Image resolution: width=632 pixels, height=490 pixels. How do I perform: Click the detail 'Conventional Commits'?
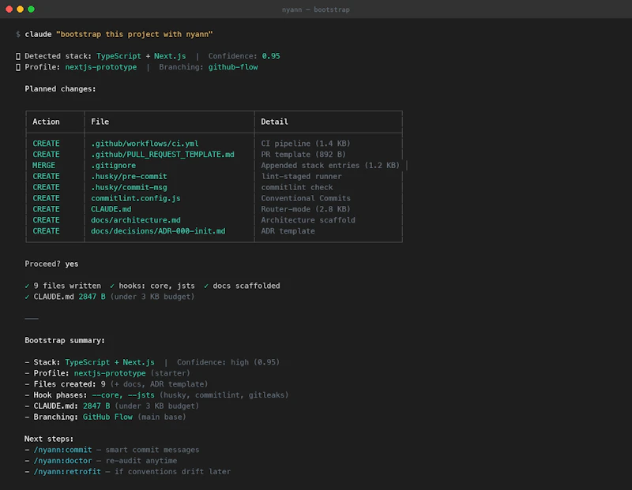(x=306, y=198)
